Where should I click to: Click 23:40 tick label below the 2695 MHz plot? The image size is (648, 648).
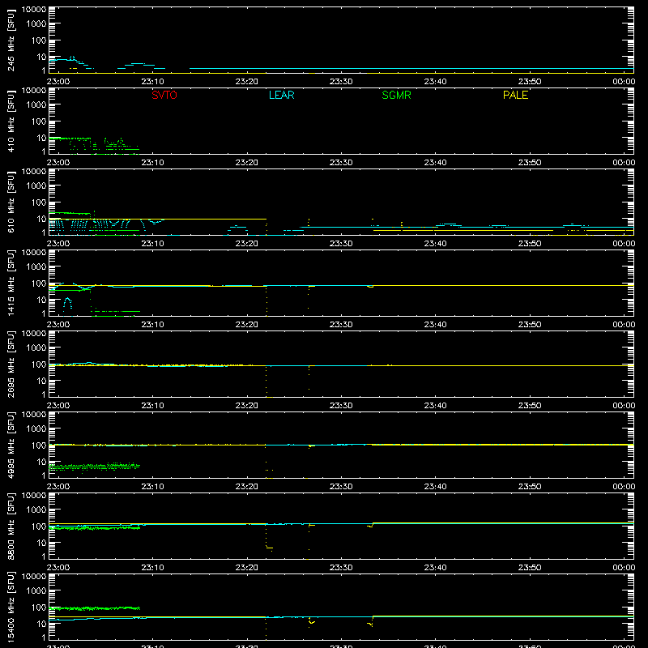coord(435,406)
